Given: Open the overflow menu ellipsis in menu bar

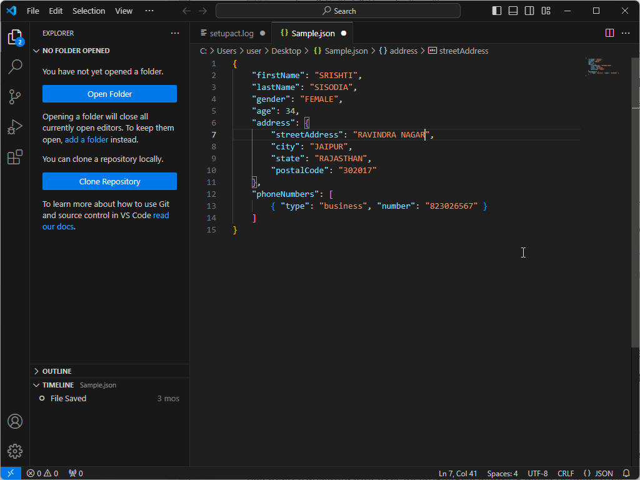Looking at the screenshot, I should point(149,11).
